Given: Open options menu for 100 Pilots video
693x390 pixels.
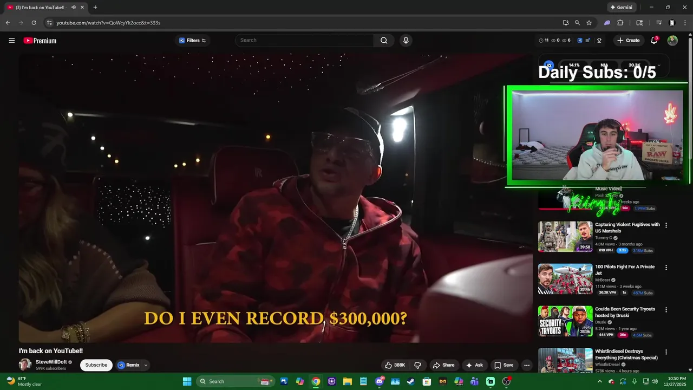Looking at the screenshot, I should 666,268.
